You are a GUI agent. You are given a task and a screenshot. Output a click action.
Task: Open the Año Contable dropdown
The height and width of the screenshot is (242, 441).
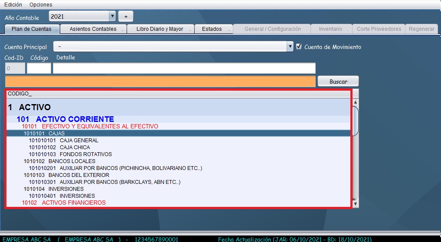click(112, 16)
